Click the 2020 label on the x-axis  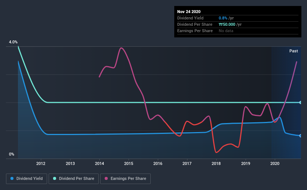(x=275, y=163)
